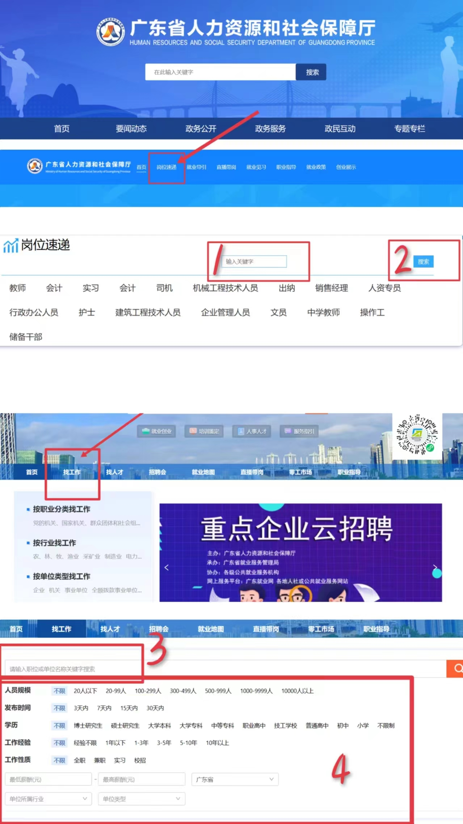Expand the 单位类型 dropdown
This screenshot has height=824, width=463.
(142, 799)
